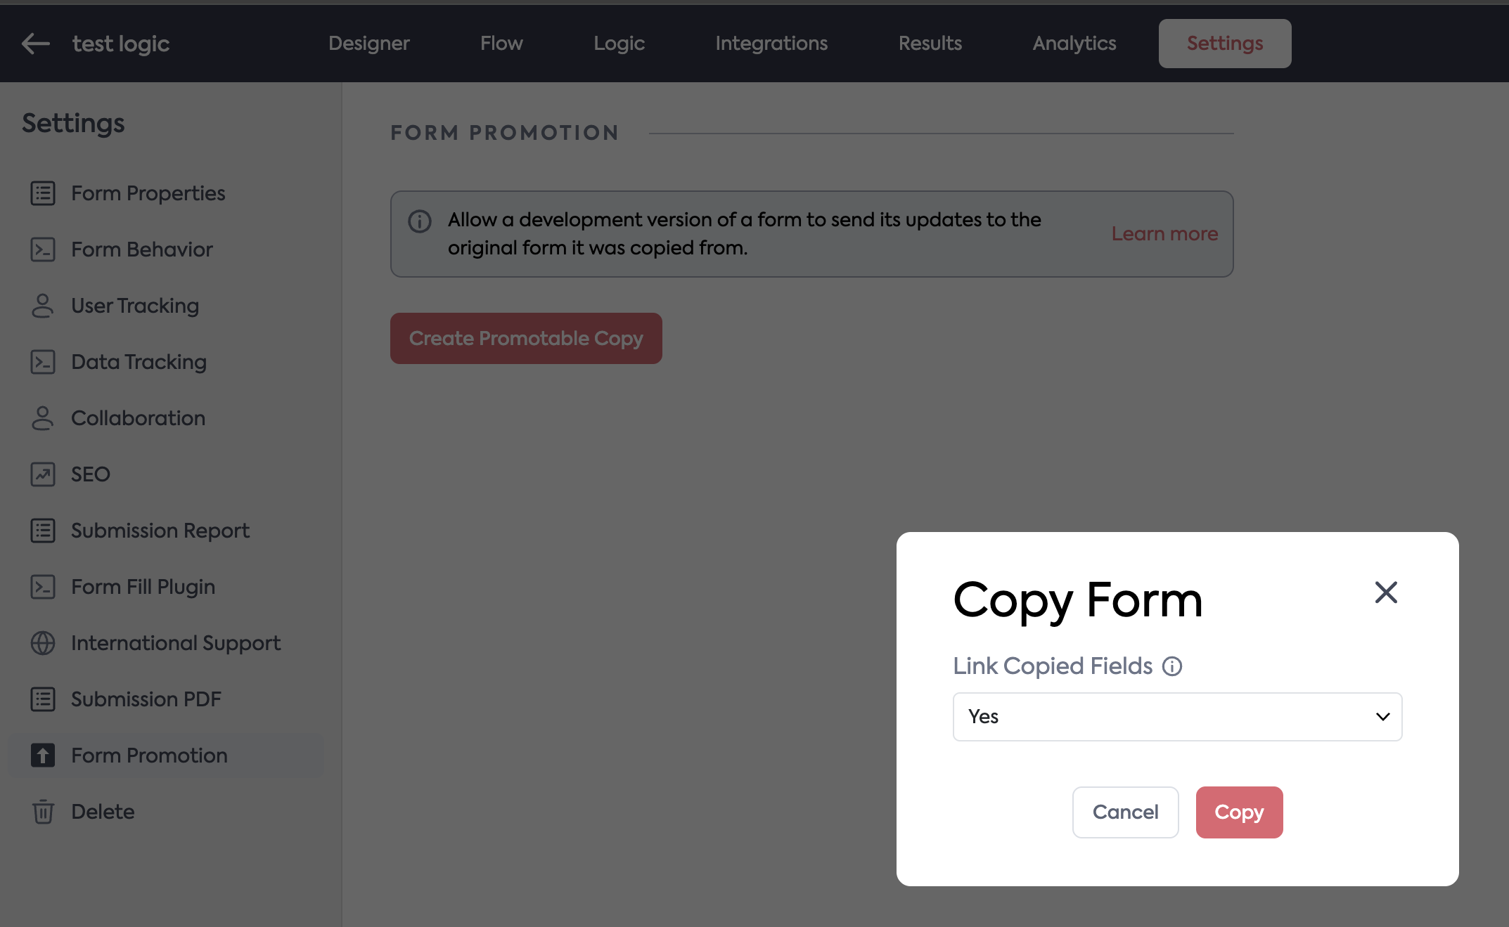This screenshot has width=1509, height=927.
Task: Click the info icon in promotion banner
Action: [x=420, y=221]
